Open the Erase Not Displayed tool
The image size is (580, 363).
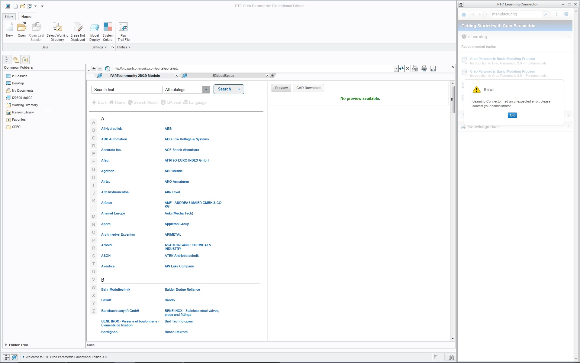[x=78, y=28]
